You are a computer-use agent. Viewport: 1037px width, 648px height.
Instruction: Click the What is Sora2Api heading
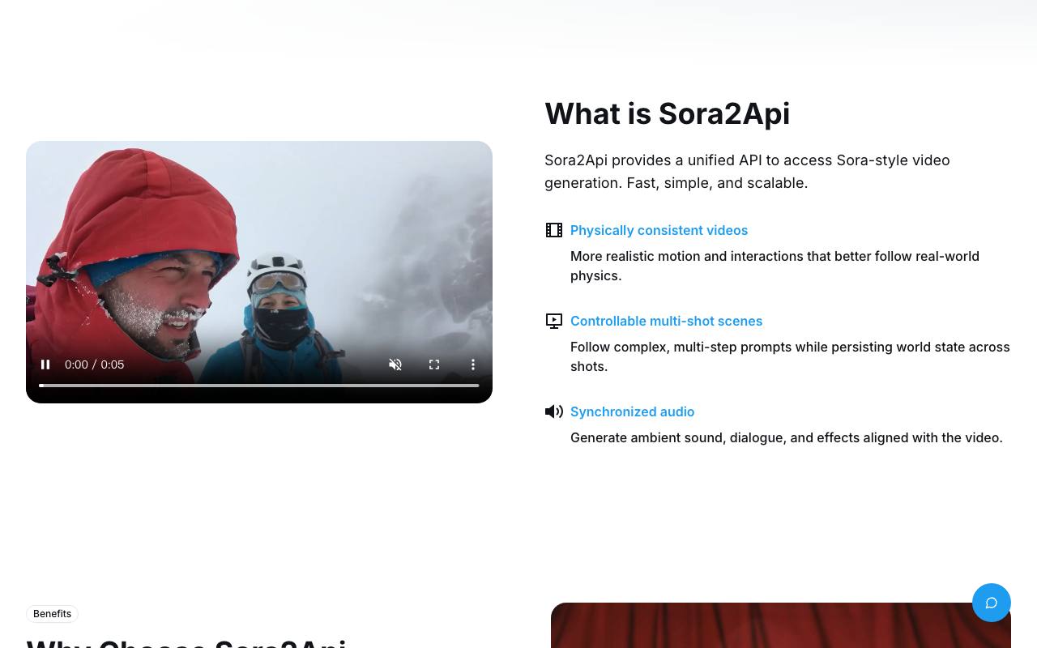[x=667, y=113]
